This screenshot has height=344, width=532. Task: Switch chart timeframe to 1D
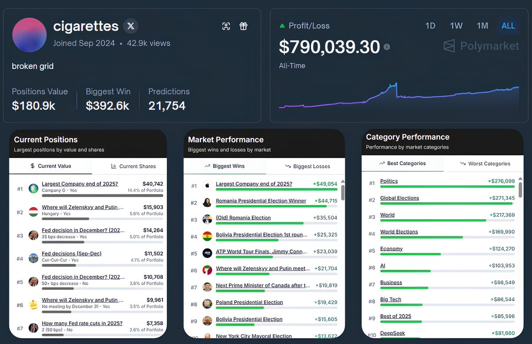tap(430, 26)
